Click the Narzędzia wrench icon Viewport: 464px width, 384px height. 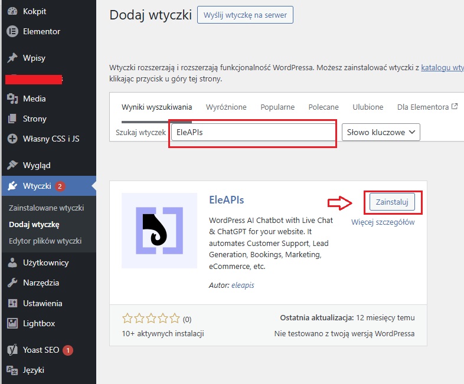12,283
